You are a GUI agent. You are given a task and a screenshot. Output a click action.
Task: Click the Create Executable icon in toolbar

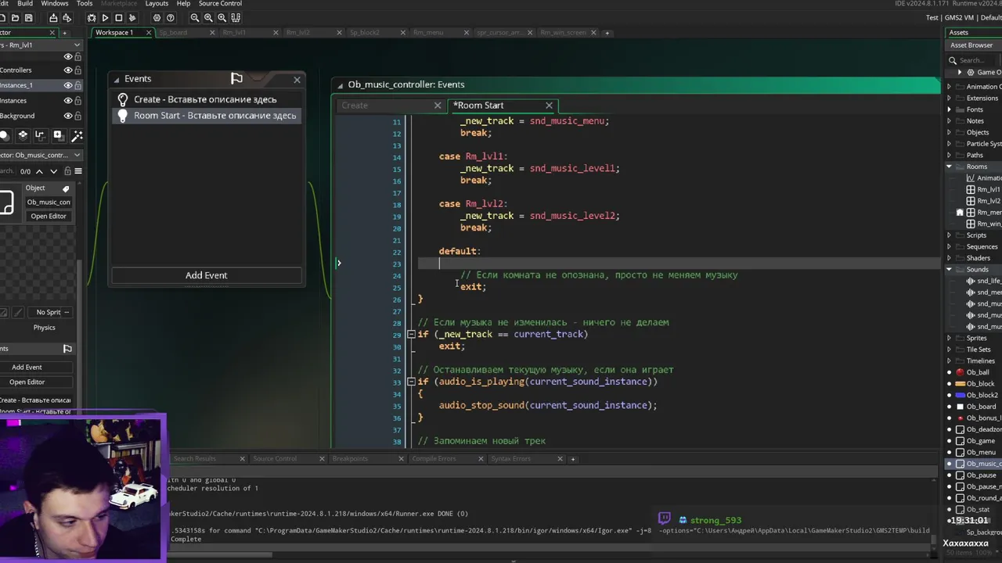[x=53, y=17]
